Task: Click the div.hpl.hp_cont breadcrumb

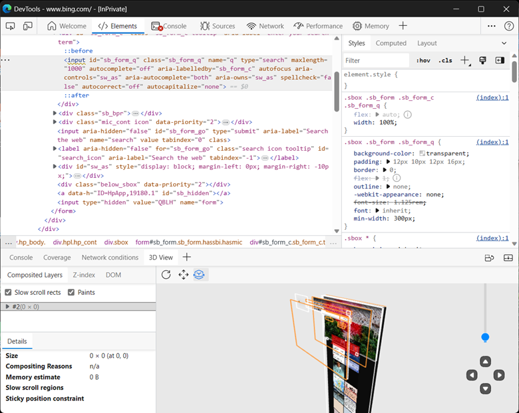Action: tap(75, 242)
